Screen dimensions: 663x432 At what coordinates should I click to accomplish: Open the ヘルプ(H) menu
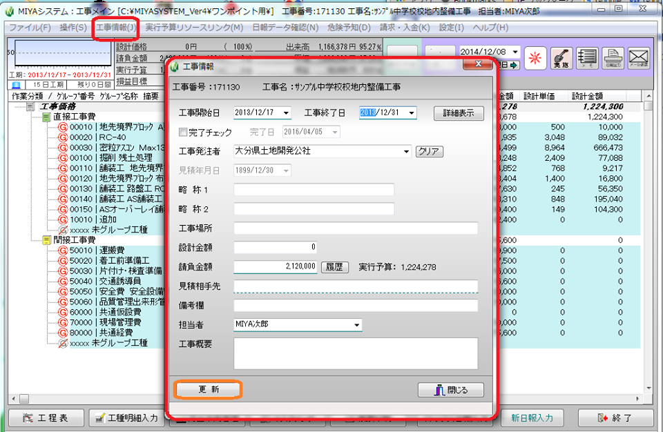[x=490, y=28]
